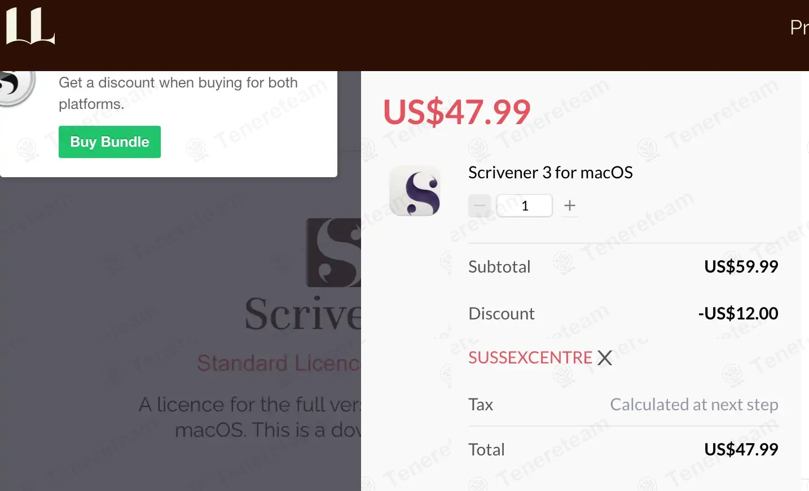Click the quantity input field
The width and height of the screenshot is (809, 491).
coord(525,205)
